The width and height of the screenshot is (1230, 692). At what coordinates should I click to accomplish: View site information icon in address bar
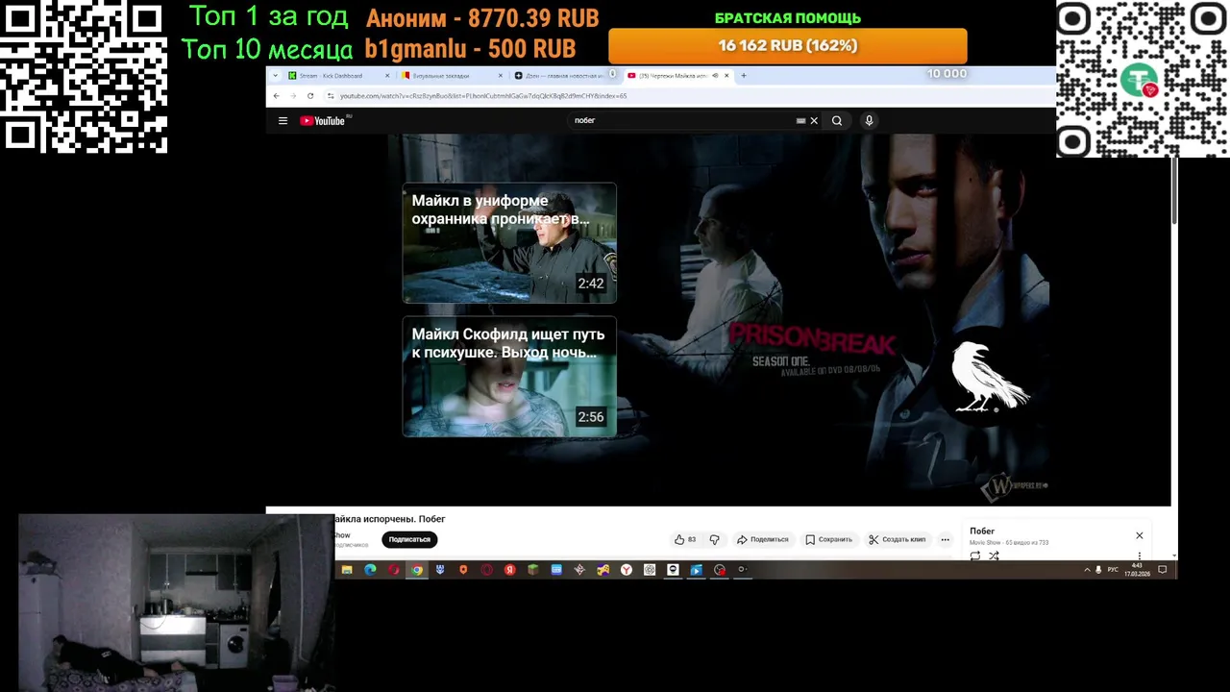[x=331, y=96]
